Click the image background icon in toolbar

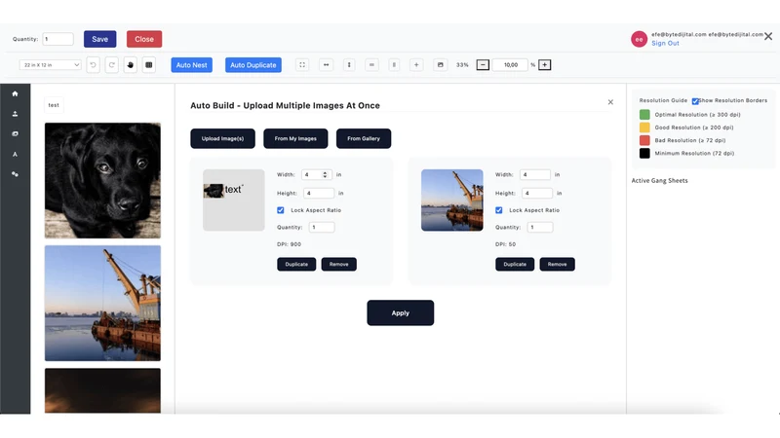[x=441, y=65]
